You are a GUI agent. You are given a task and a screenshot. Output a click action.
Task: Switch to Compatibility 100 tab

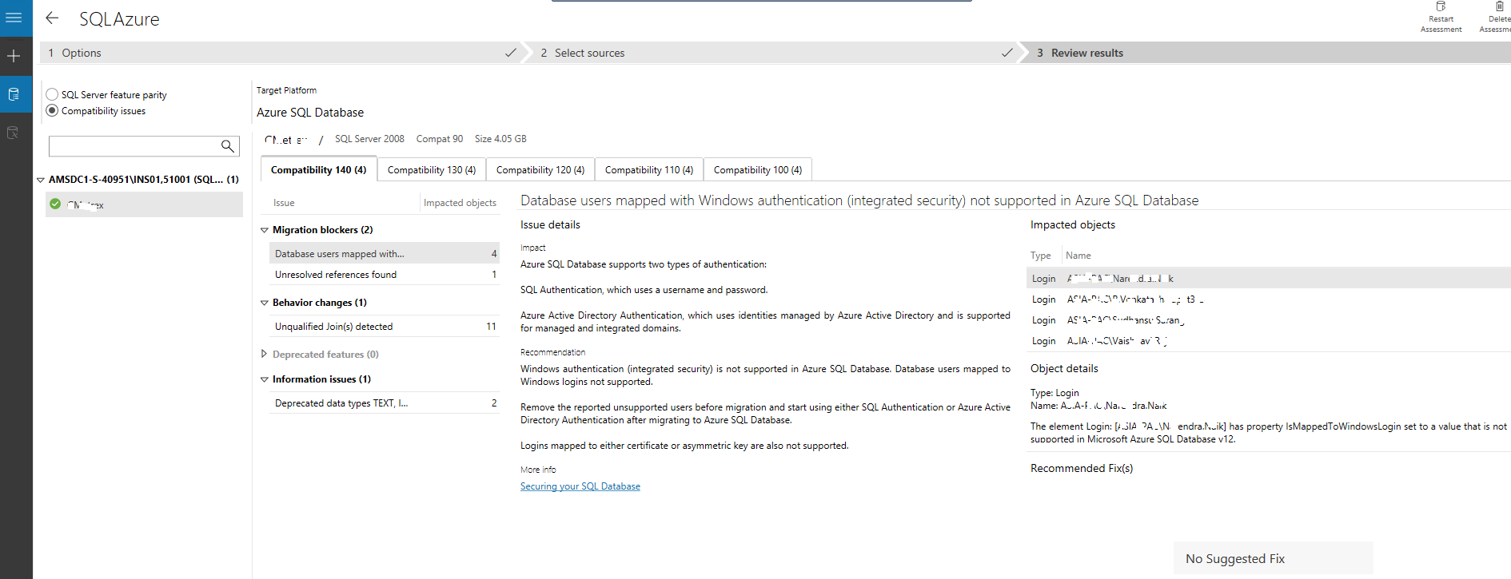pyautogui.click(x=757, y=170)
